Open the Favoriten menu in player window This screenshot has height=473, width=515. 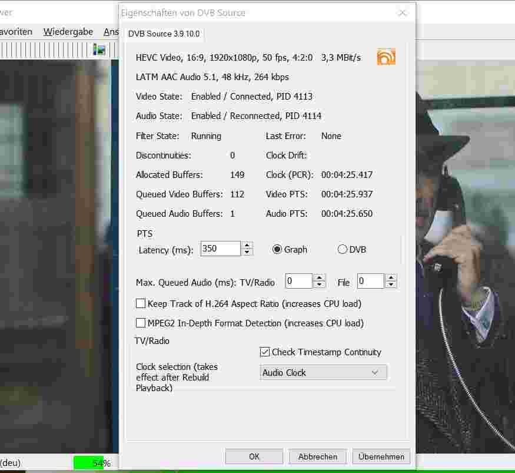click(x=16, y=32)
